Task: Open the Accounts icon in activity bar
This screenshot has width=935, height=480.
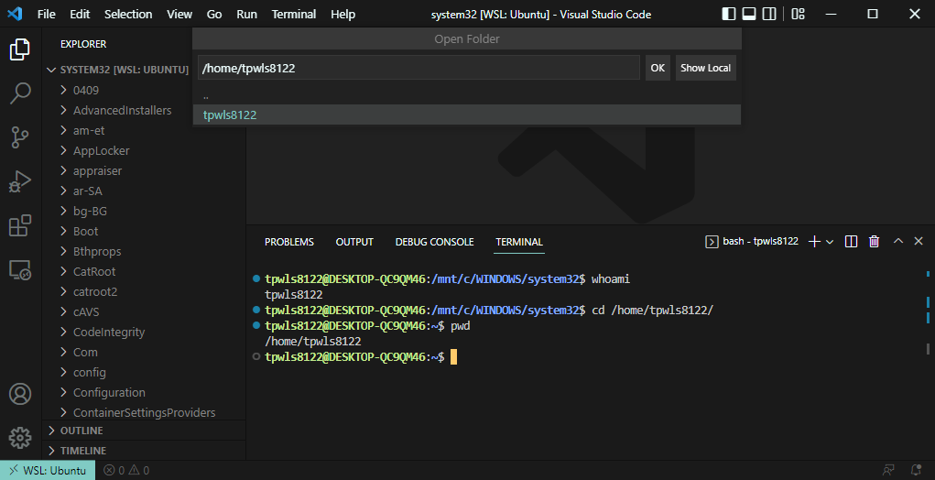Action: [x=20, y=394]
